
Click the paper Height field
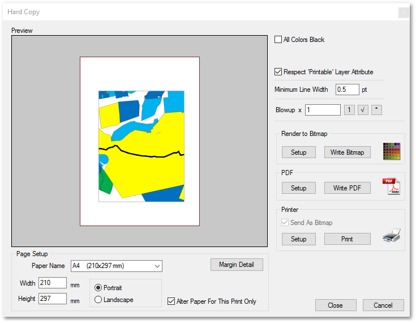click(53, 299)
